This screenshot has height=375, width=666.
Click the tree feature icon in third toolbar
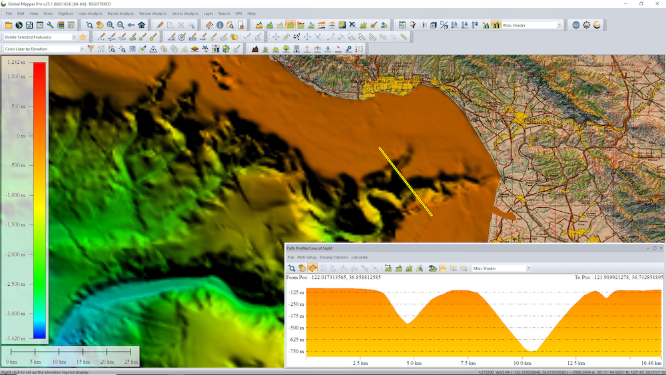[286, 49]
